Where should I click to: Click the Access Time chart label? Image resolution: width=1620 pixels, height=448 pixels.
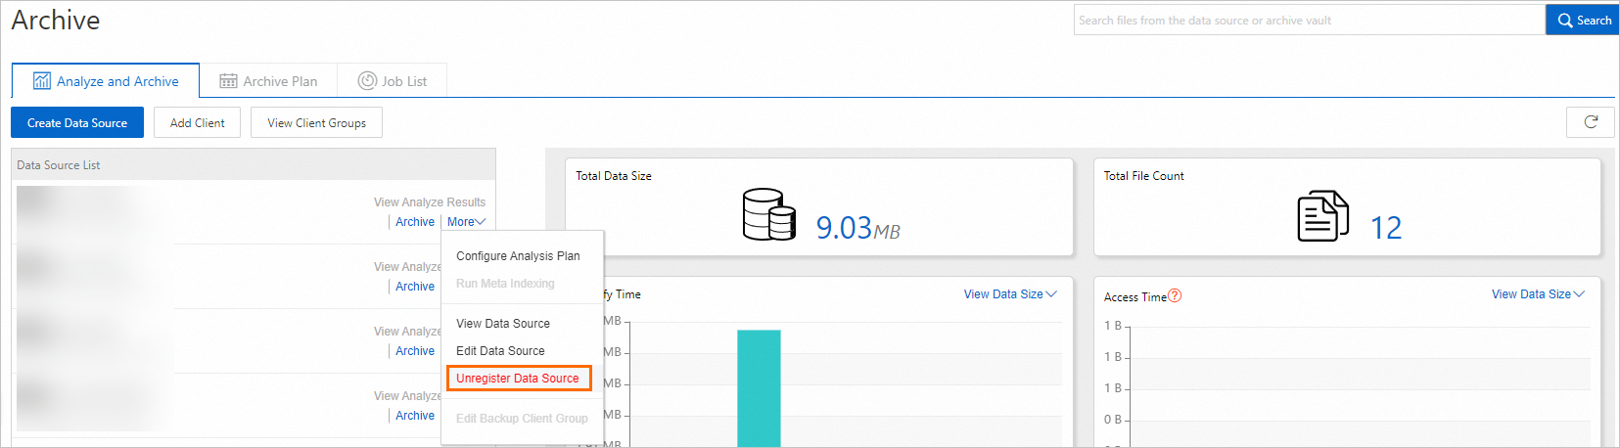pos(1135,297)
